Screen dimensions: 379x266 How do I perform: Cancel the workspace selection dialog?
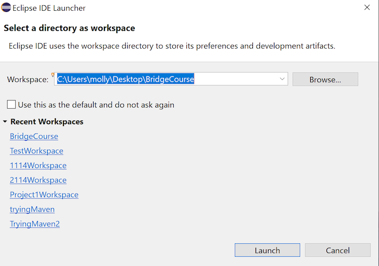[338, 250]
